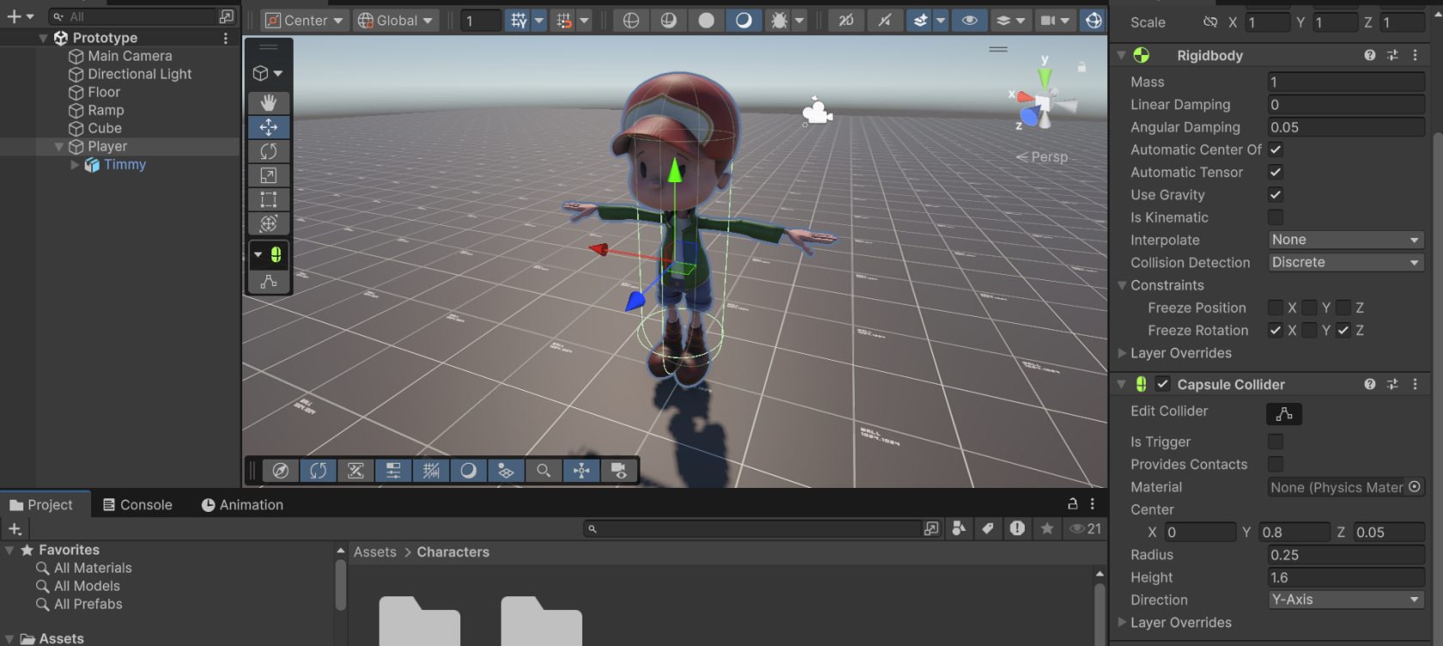Viewport: 1443px width, 646px height.
Task: Click the Edit Collider tool in scene toolbar
Action: click(x=269, y=282)
